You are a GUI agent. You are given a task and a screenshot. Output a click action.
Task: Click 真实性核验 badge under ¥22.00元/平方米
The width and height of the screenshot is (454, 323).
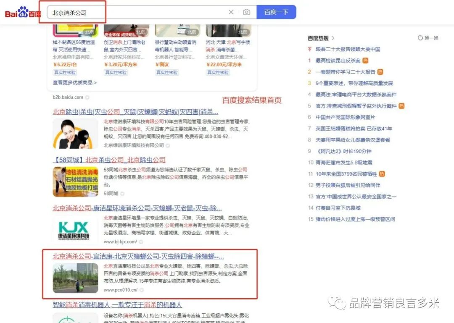[x=218, y=72]
